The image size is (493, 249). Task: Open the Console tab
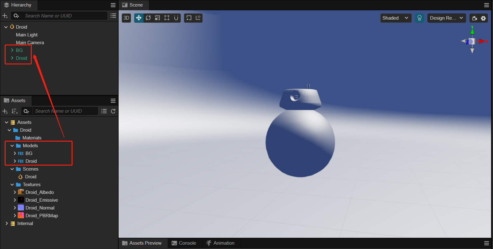[184, 243]
